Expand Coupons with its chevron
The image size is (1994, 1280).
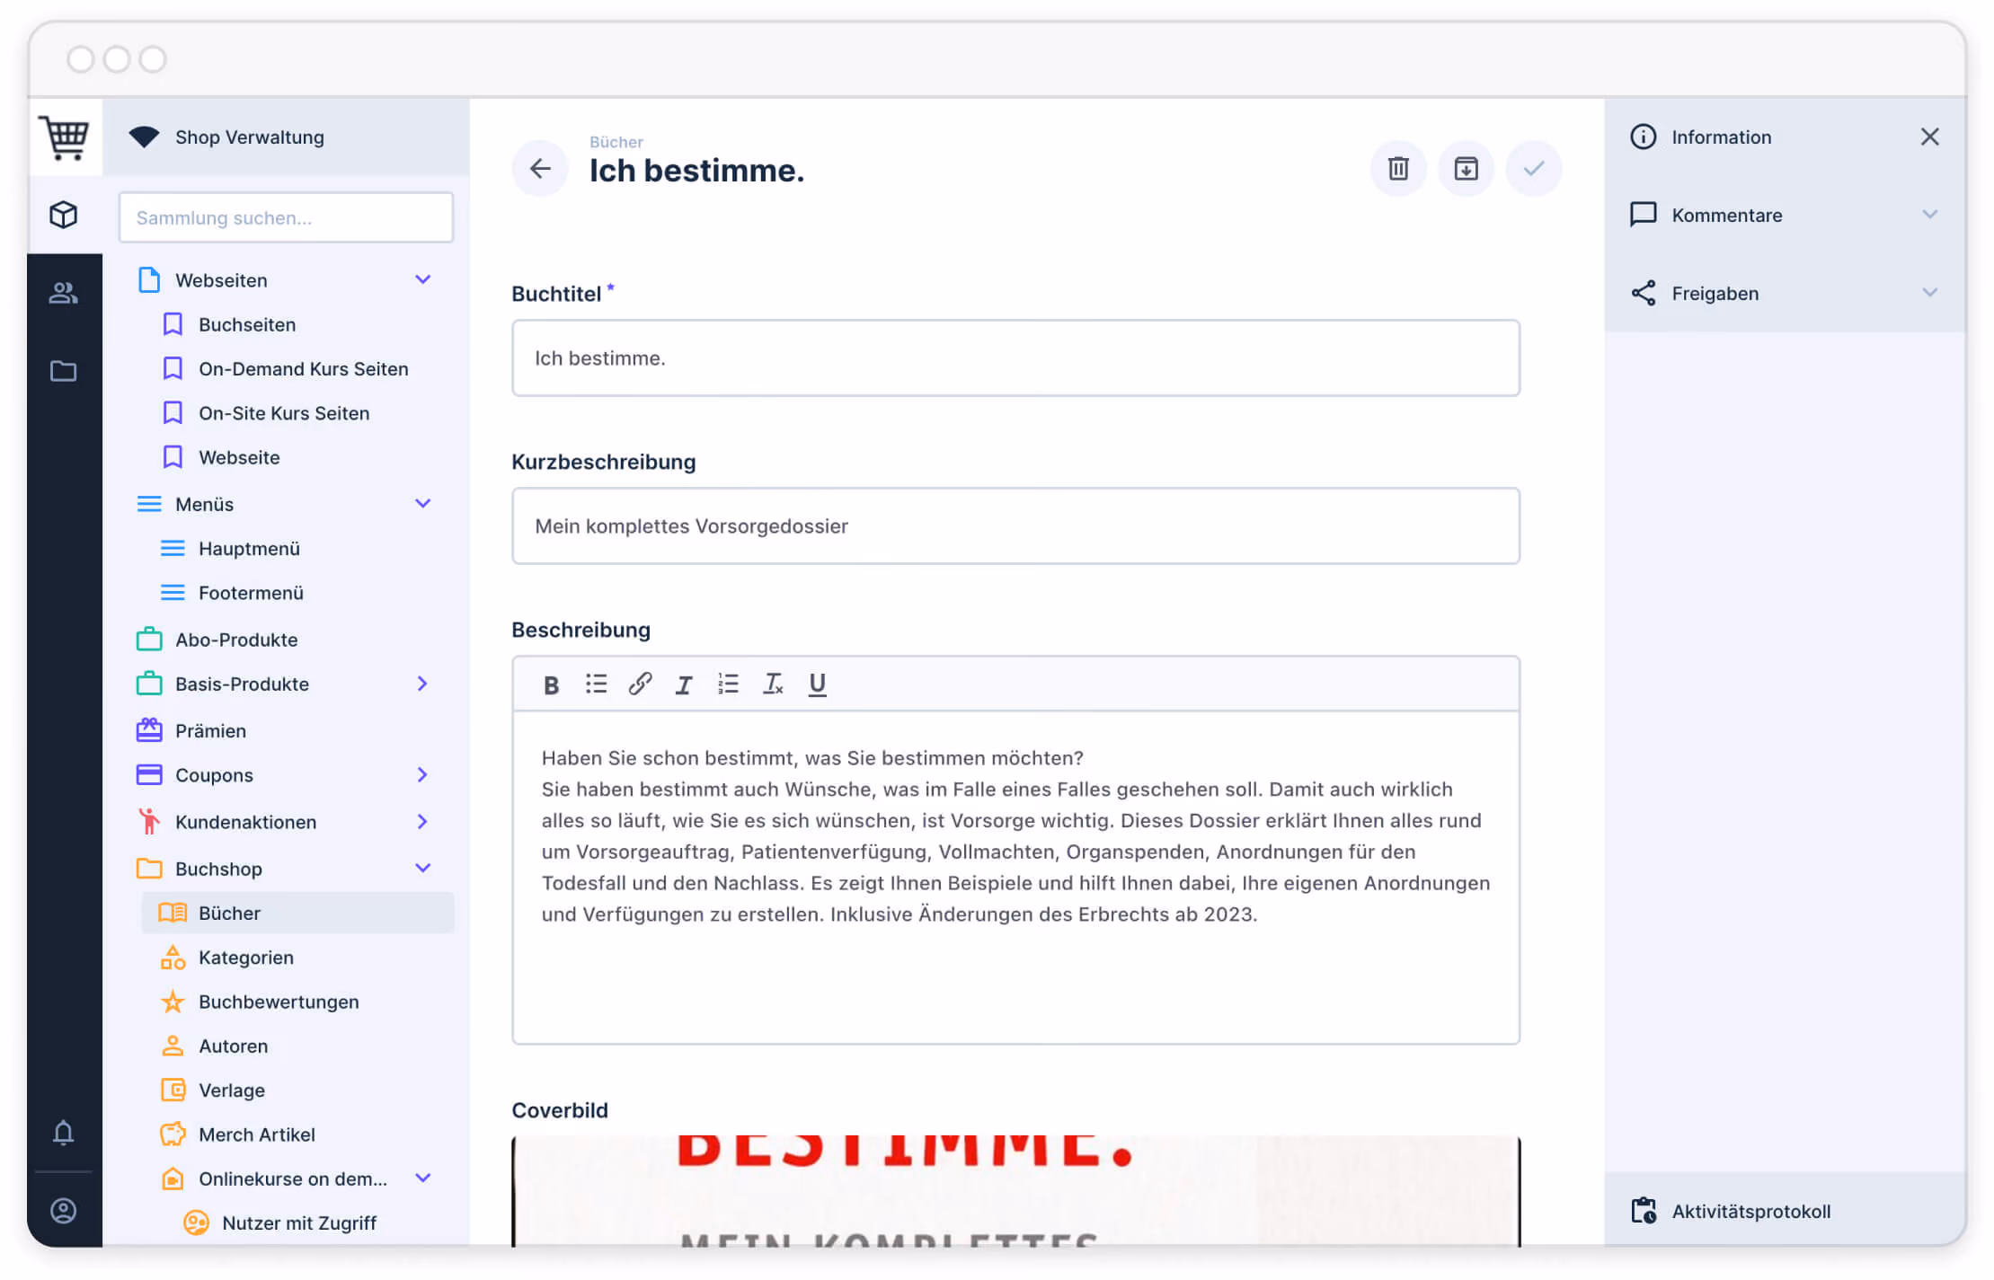[422, 774]
